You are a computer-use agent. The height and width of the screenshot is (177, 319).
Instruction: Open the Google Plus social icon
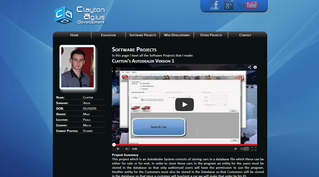coord(229,5)
